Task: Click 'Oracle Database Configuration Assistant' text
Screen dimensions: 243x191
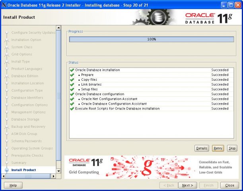Action: click(x=114, y=104)
